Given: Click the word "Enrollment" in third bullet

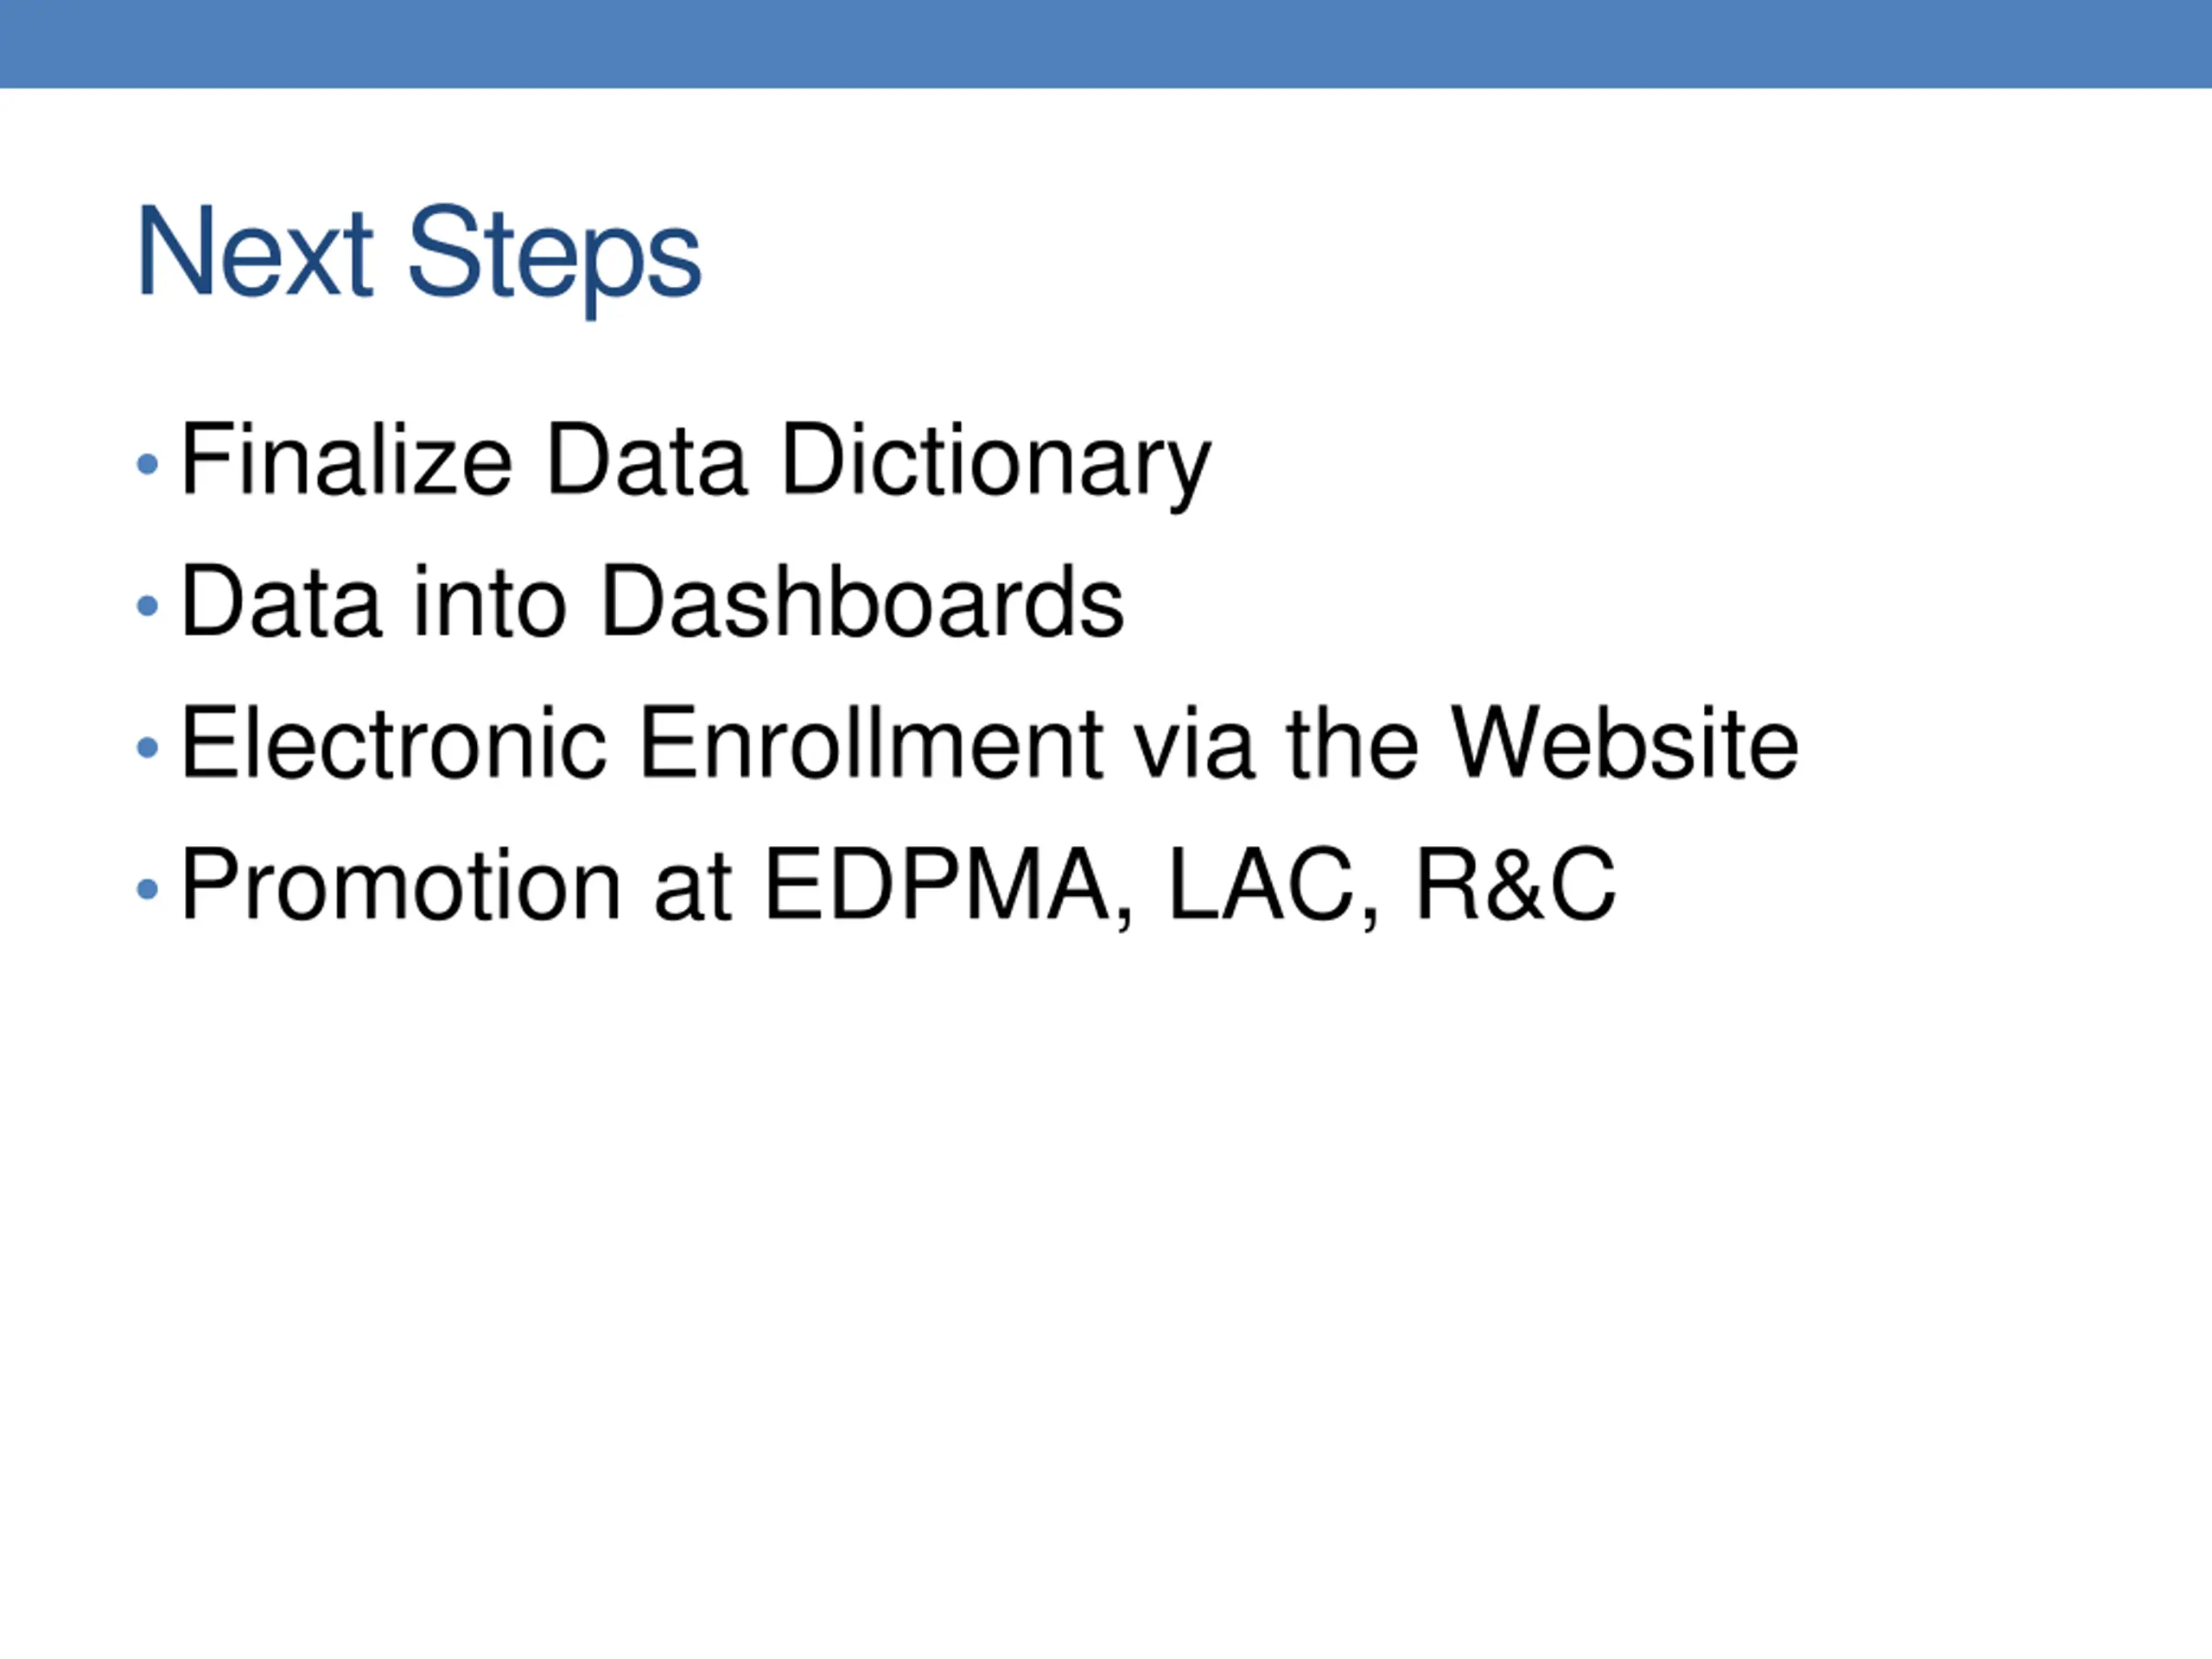Looking at the screenshot, I should [870, 743].
